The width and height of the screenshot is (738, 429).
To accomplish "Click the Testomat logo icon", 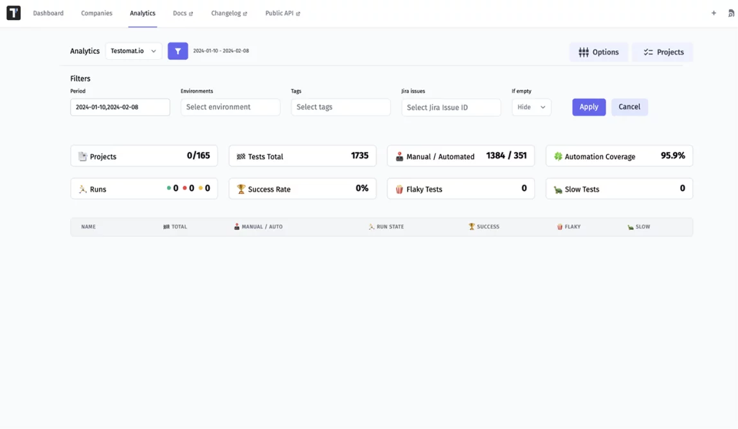I will coord(14,13).
